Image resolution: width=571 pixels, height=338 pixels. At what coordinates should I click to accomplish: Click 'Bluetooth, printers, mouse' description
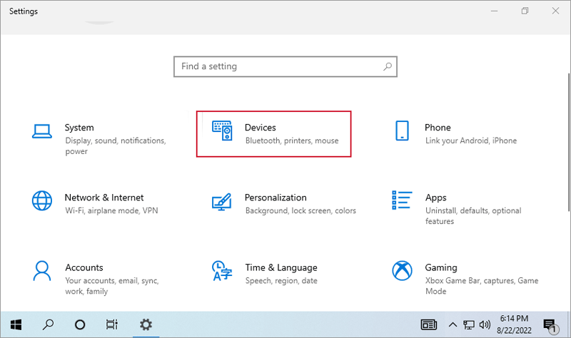pos(292,140)
